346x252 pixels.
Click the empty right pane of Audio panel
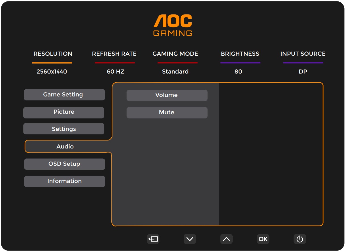click(x=271, y=154)
